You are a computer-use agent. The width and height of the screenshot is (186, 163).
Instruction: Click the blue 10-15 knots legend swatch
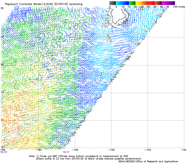point(126,3)
